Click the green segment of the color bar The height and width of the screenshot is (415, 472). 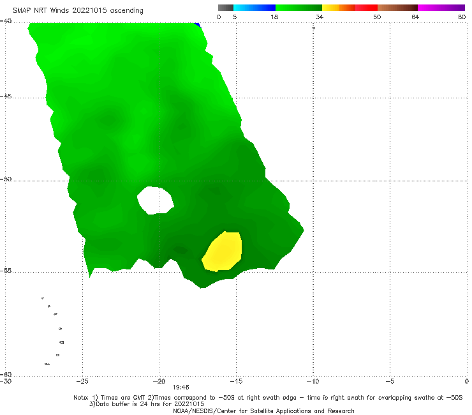click(299, 8)
